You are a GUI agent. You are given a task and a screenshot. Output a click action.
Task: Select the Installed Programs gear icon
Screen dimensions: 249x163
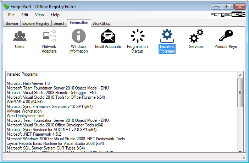tap(167, 36)
